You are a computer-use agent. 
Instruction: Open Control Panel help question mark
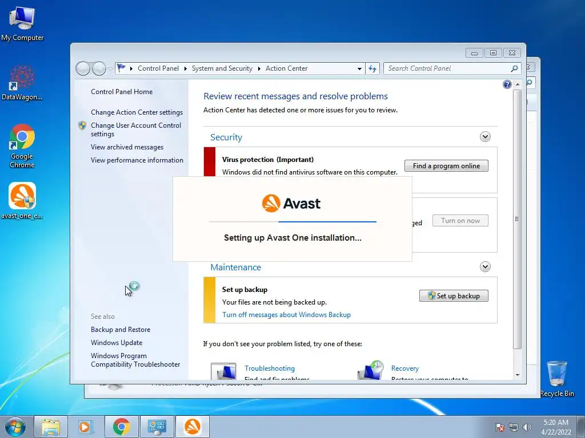[507, 84]
